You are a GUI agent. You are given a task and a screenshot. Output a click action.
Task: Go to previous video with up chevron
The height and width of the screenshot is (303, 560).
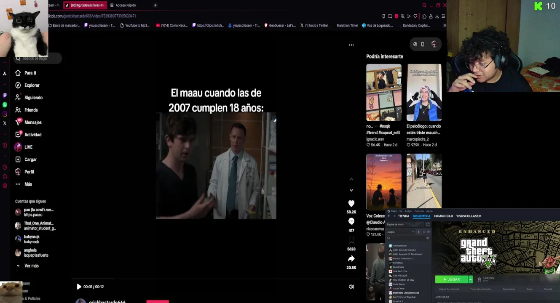(x=351, y=179)
